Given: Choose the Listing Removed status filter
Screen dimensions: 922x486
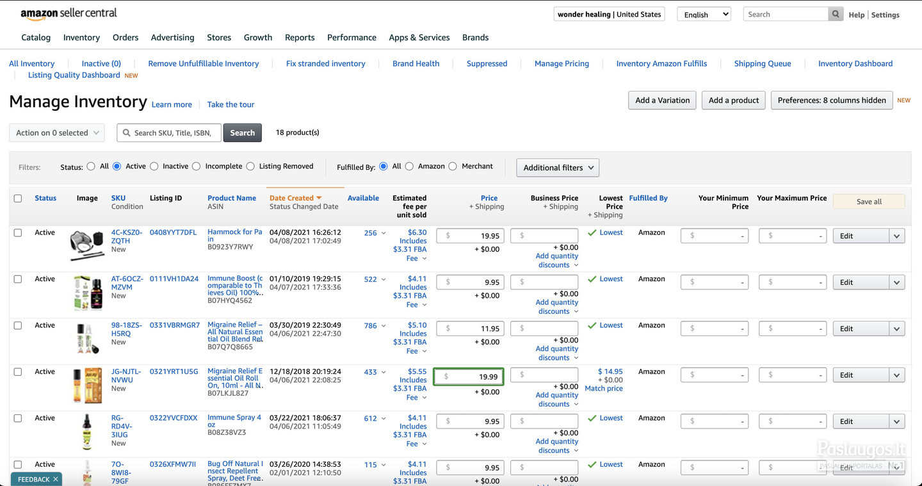Looking at the screenshot, I should click(x=250, y=166).
